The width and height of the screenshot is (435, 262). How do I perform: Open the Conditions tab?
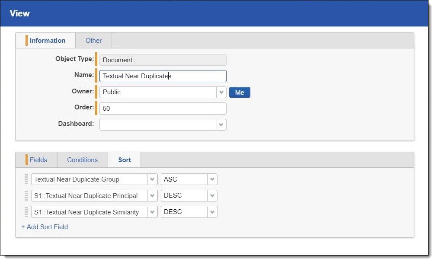[x=82, y=160]
